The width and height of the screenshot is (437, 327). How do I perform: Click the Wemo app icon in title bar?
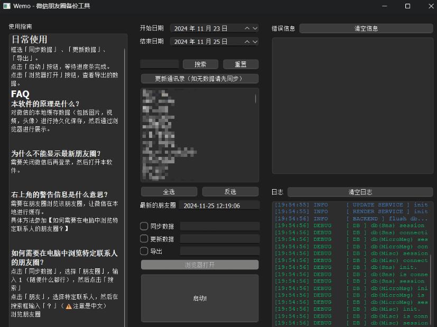(7, 6)
